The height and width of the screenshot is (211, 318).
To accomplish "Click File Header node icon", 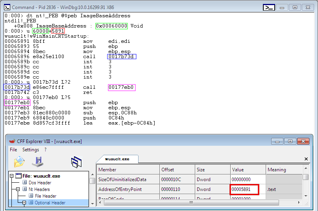I will click(31, 196).
